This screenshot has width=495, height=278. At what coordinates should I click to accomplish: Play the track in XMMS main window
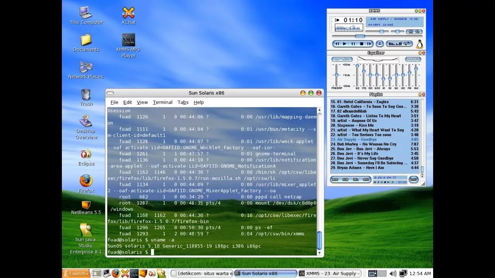(344, 44)
